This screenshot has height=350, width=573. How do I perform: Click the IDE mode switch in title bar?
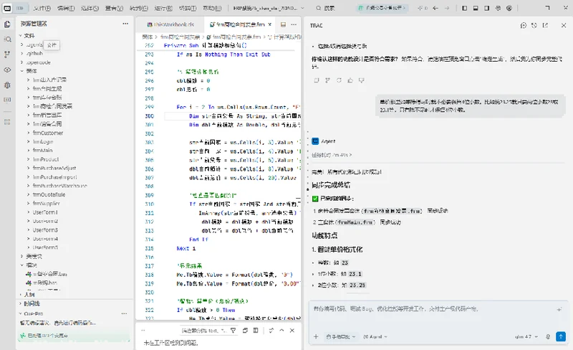coord(14,8)
